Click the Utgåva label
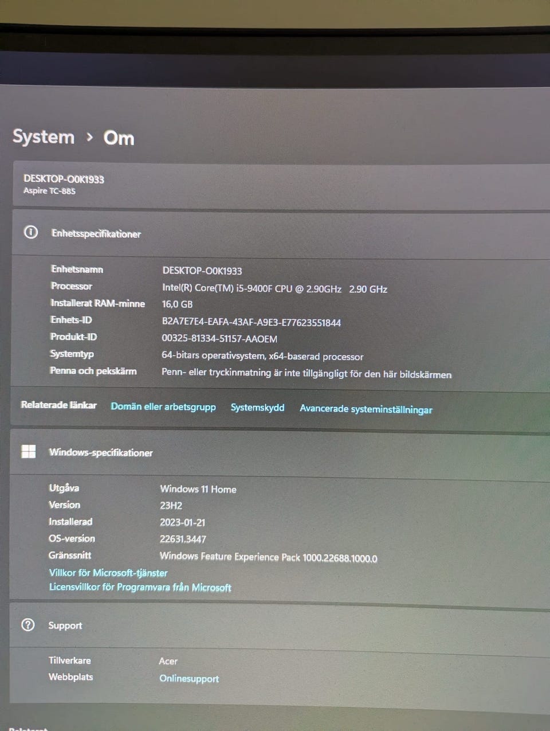The height and width of the screenshot is (731, 550). tap(64, 488)
